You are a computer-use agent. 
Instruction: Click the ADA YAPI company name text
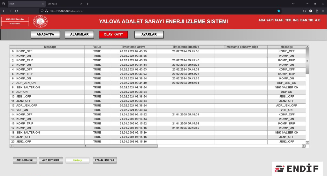click(289, 20)
